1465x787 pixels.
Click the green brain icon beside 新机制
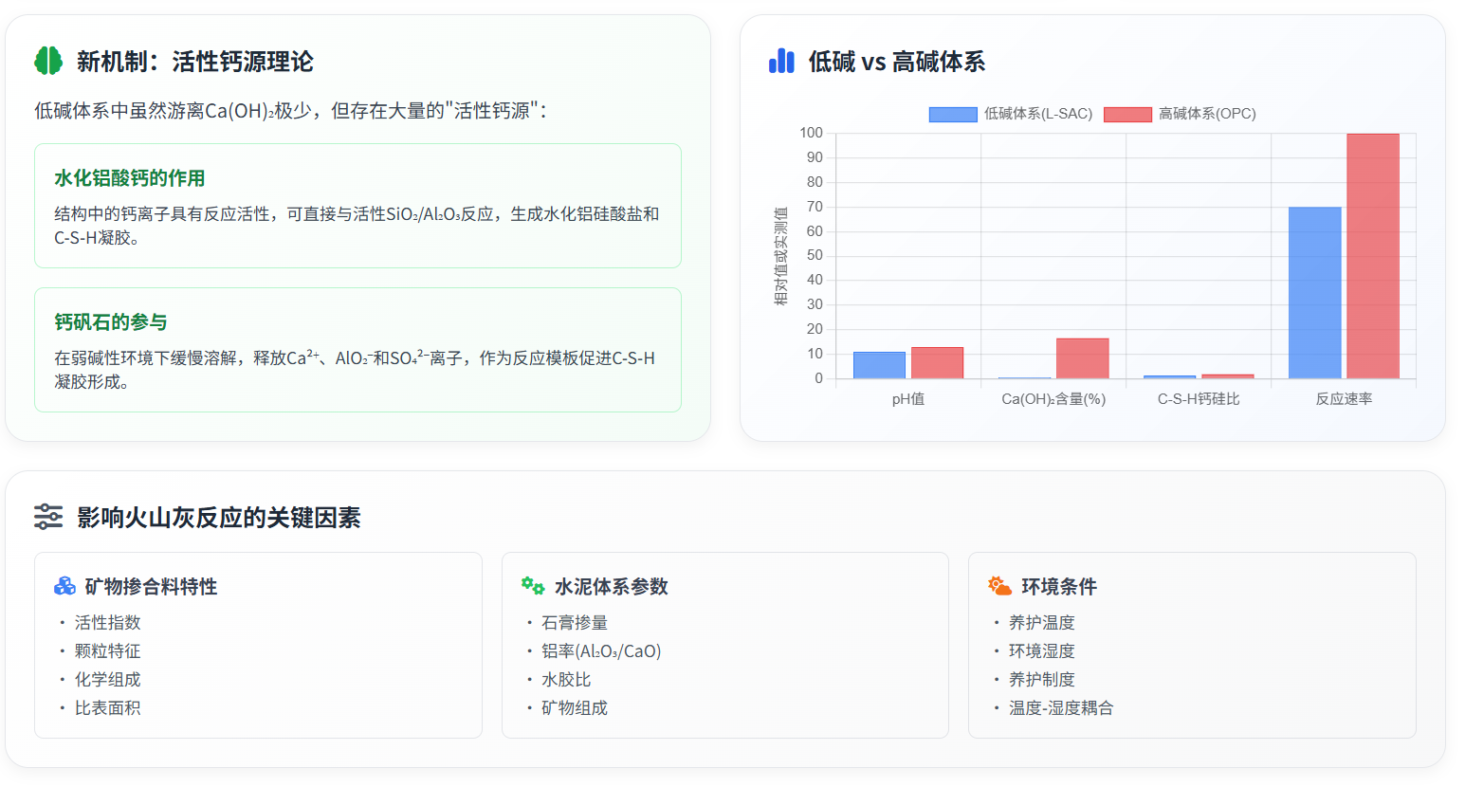[x=48, y=62]
